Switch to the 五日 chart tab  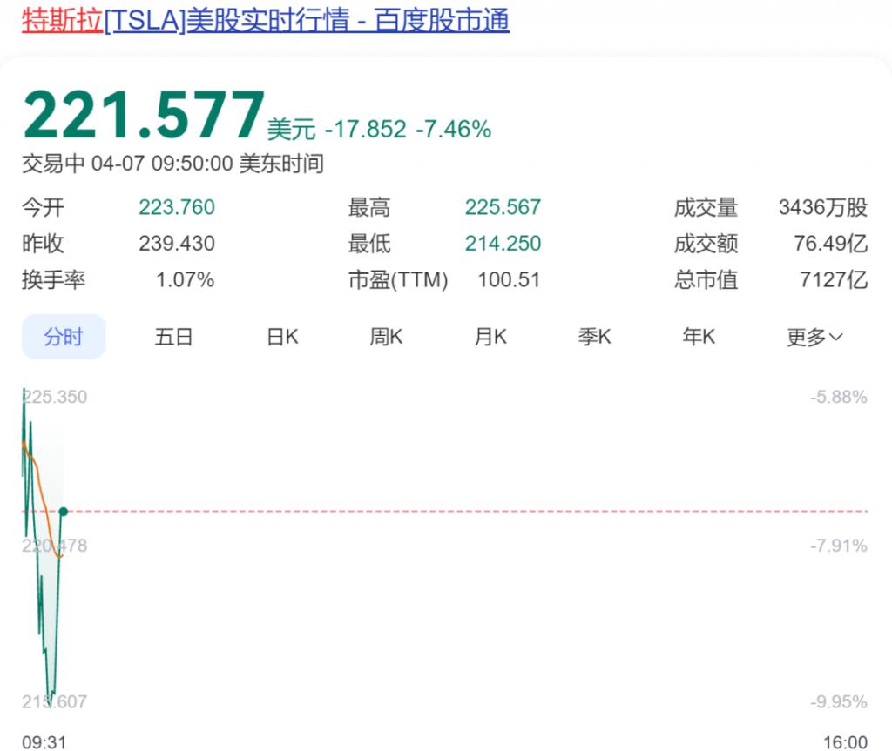(x=173, y=337)
